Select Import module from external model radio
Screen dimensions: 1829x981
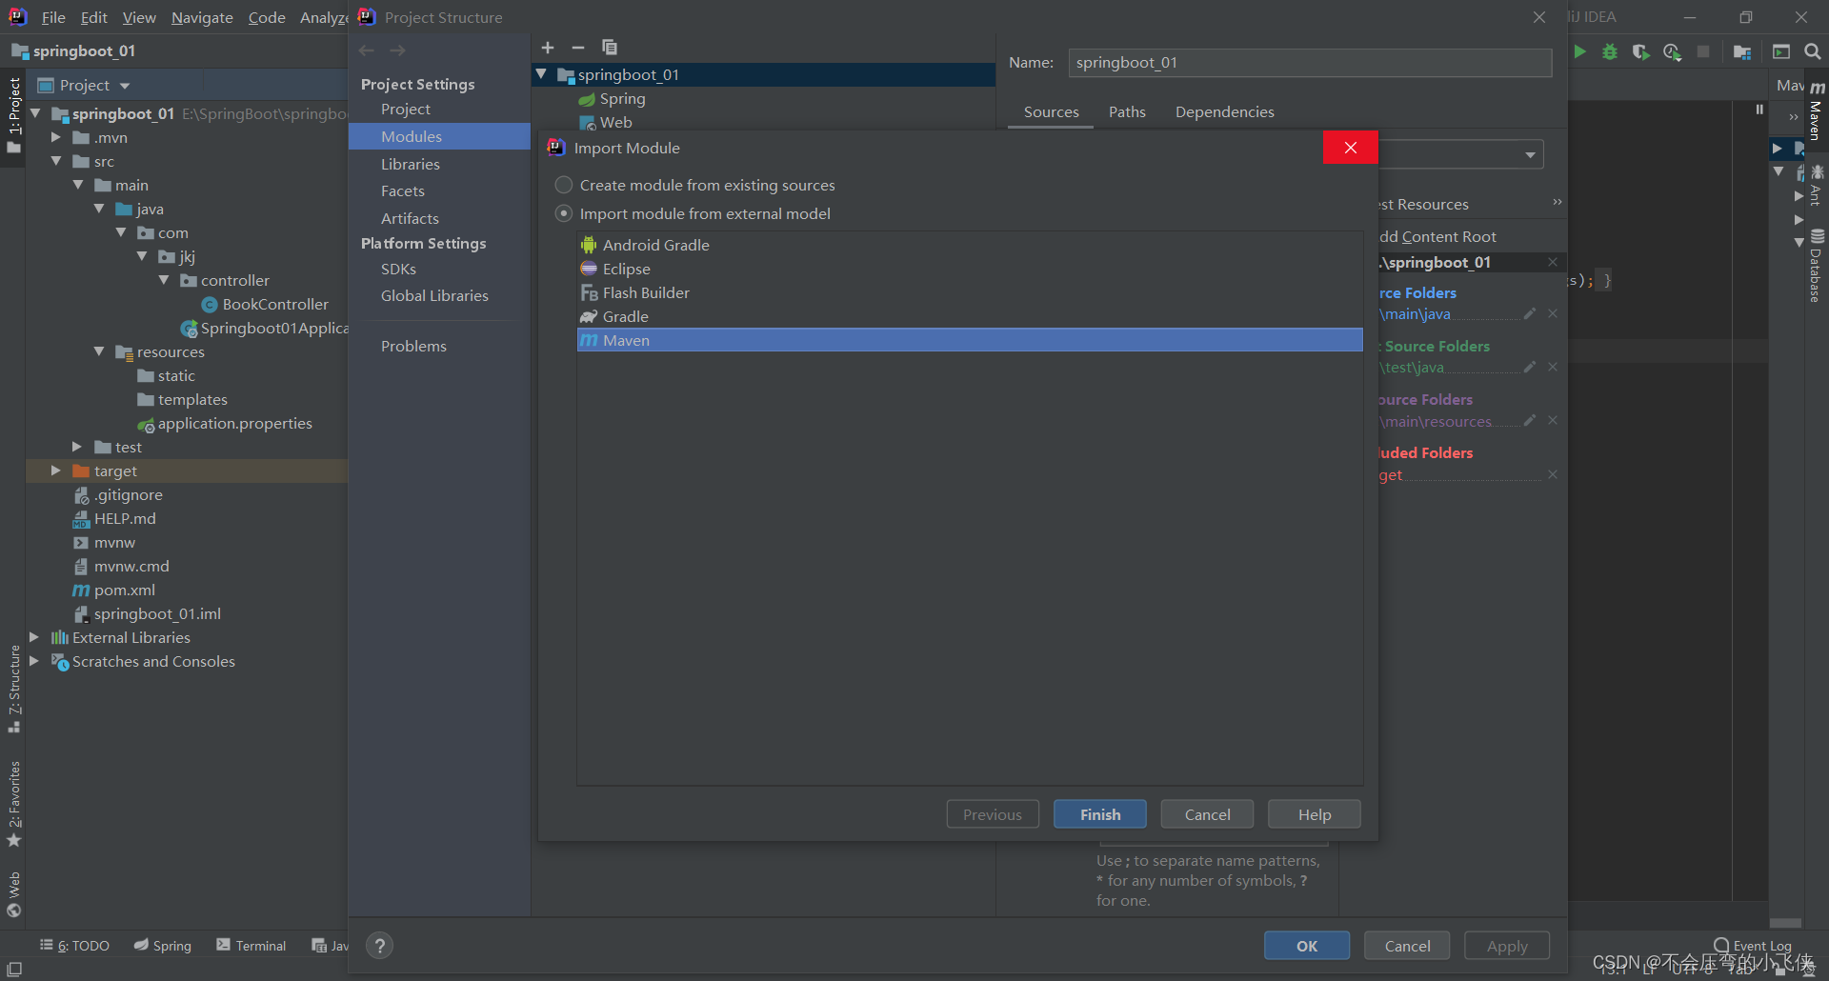(564, 213)
